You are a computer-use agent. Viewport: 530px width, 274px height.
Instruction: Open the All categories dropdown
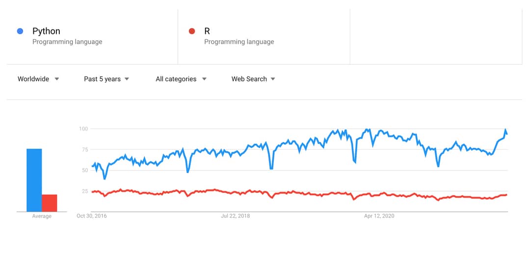181,79
